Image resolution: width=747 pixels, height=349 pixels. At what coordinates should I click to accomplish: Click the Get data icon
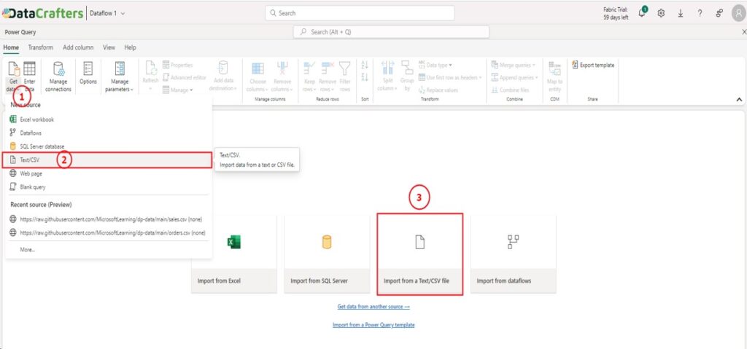click(x=14, y=69)
